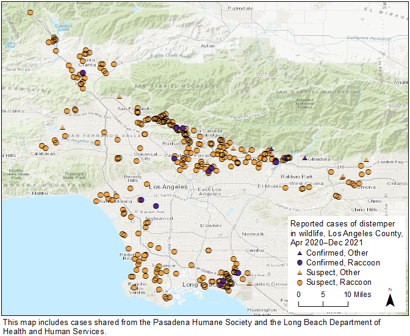The image size is (410, 336).
Task: Click the 'Apr 2020–Dec 2021' legend date range
Action: [x=326, y=243]
